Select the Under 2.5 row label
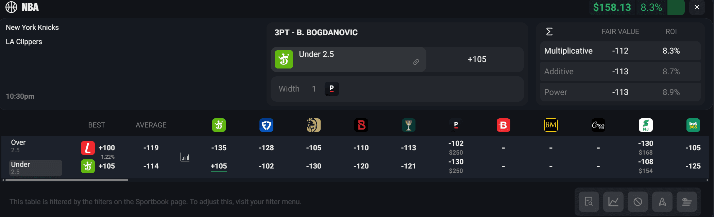This screenshot has height=217, width=714. pyautogui.click(x=35, y=167)
